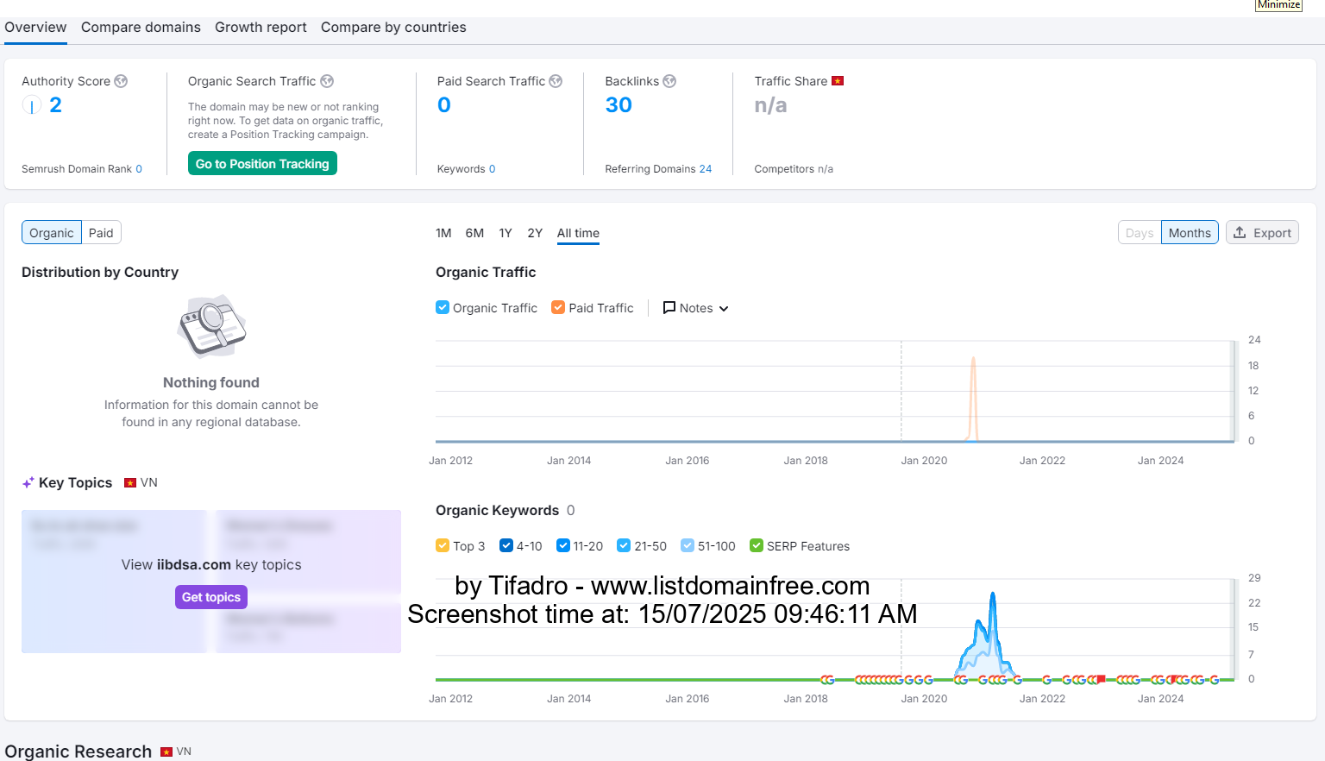Select the 6M time range
The image size is (1325, 761).
pyautogui.click(x=474, y=233)
